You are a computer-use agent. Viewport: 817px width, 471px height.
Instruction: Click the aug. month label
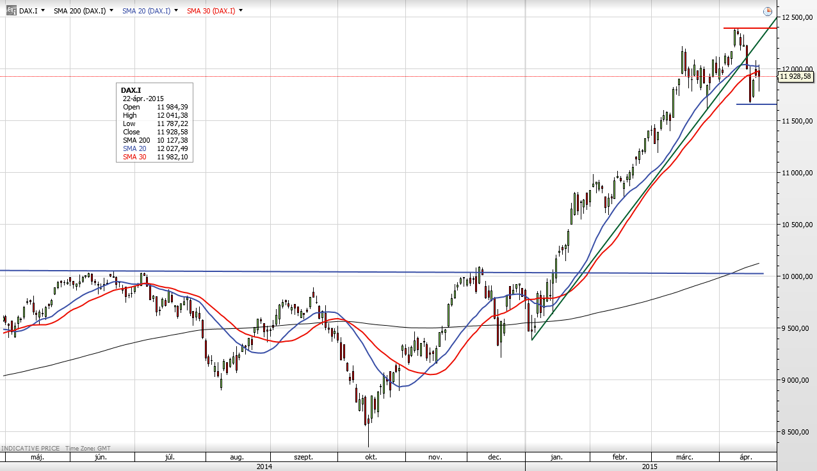tap(237, 457)
